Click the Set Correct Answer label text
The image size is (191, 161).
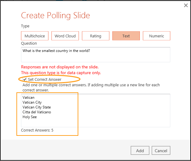tap(44, 79)
